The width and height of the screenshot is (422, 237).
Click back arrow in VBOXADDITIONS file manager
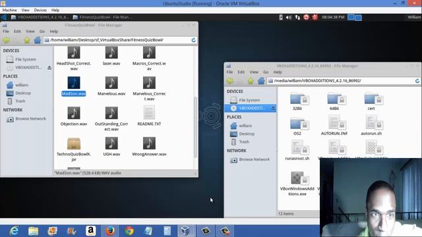(230, 81)
